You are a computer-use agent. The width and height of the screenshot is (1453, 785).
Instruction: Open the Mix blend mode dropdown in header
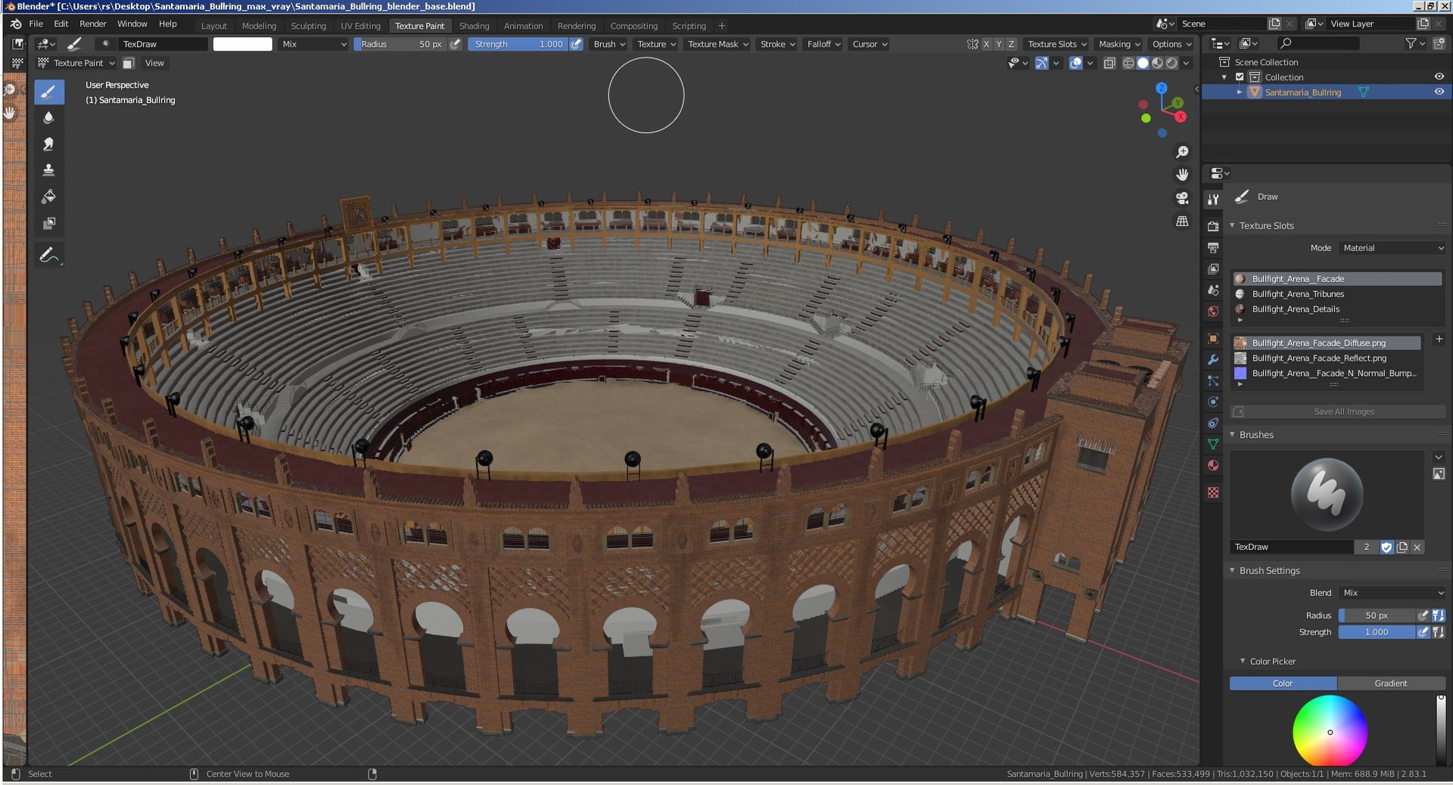coord(313,45)
